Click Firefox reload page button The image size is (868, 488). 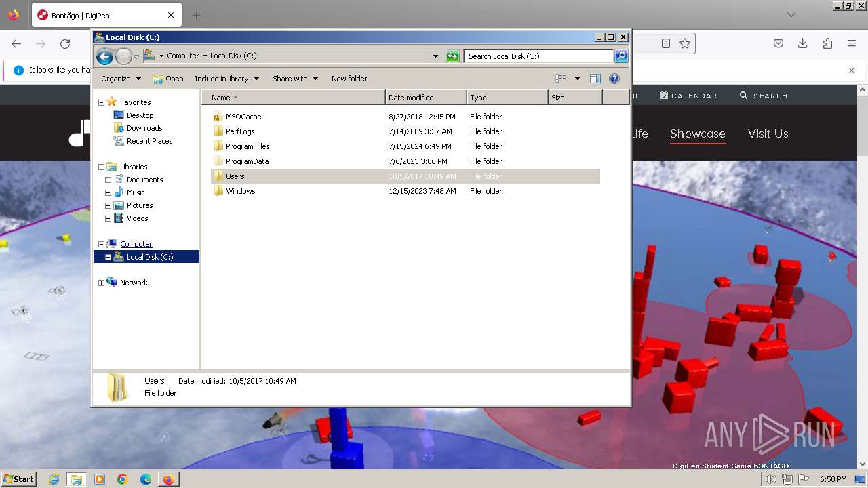point(65,43)
